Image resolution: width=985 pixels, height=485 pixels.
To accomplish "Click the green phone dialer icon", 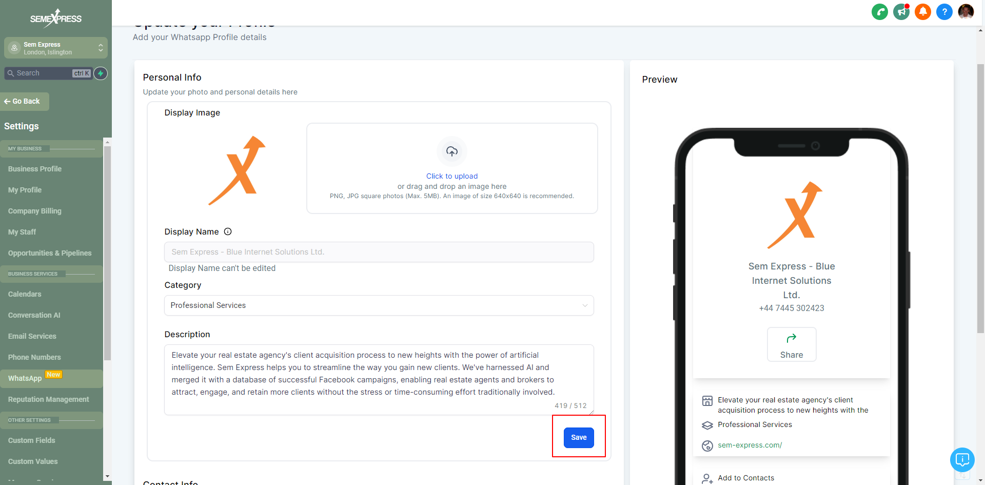I will pyautogui.click(x=880, y=12).
